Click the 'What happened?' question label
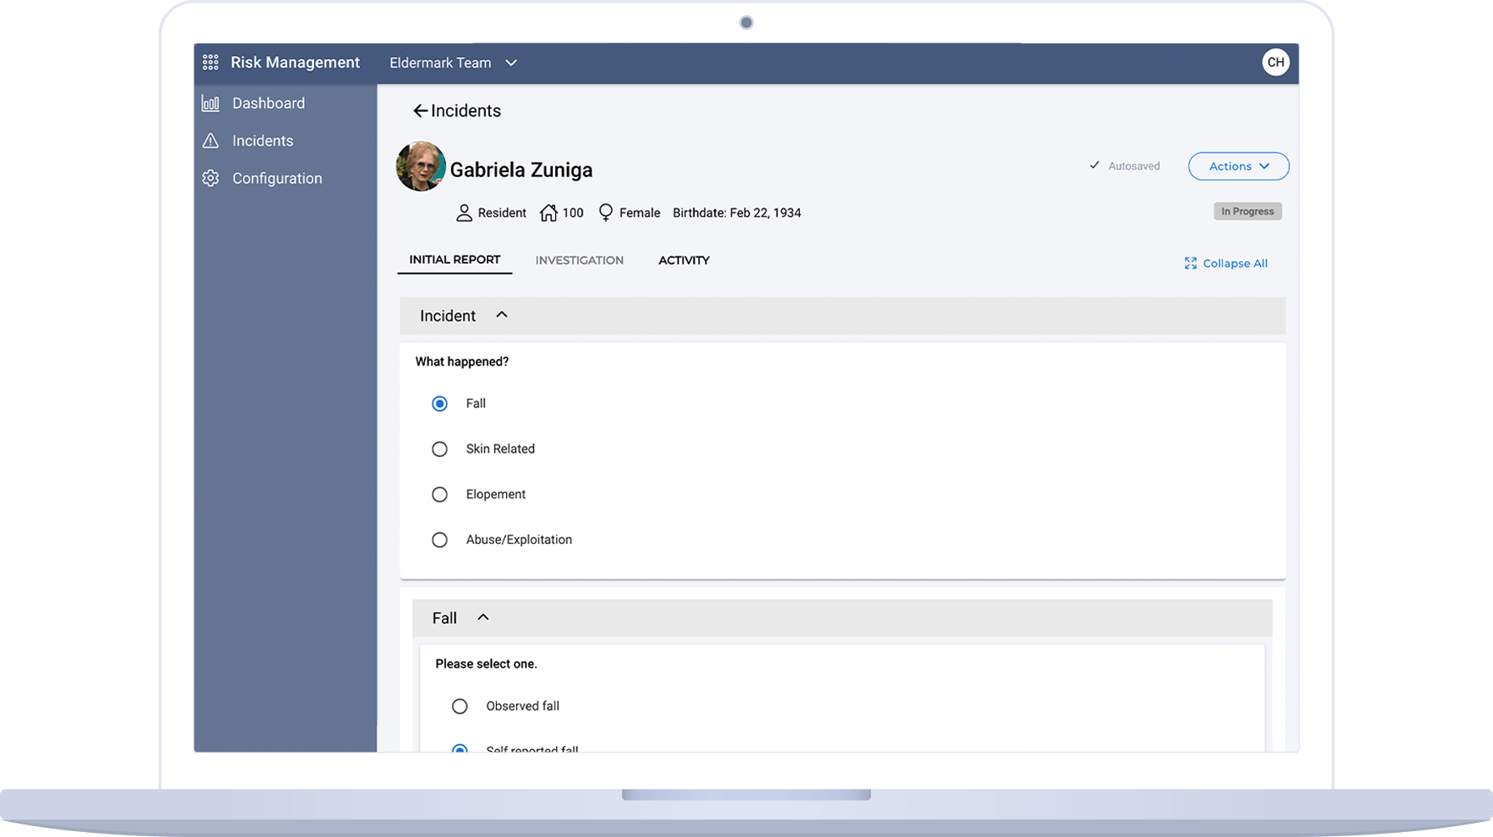1493x837 pixels. point(462,362)
